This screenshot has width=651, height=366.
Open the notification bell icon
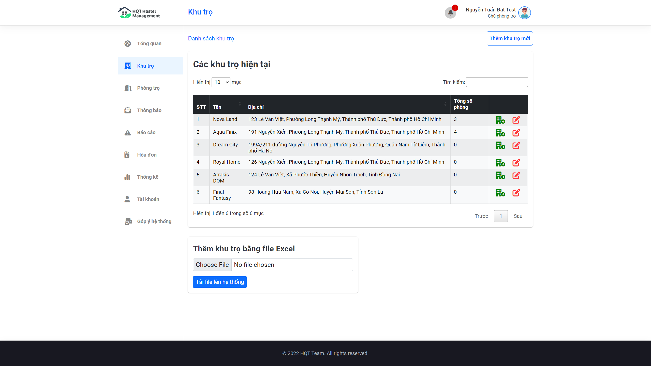coord(450,13)
